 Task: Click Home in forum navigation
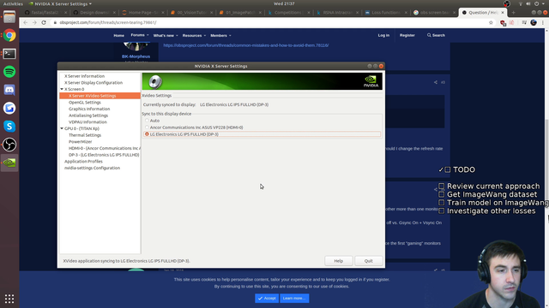[x=118, y=35]
